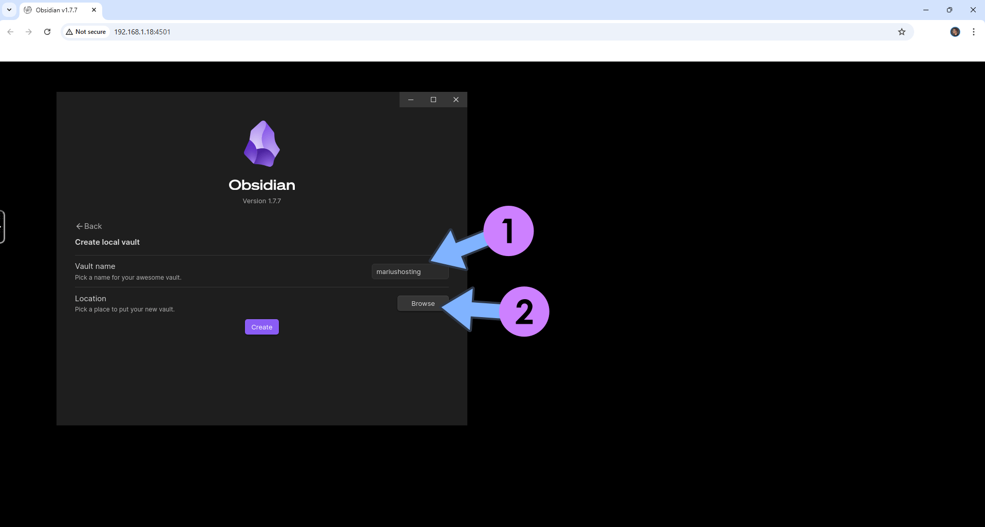Click the Vault name label

click(x=95, y=266)
